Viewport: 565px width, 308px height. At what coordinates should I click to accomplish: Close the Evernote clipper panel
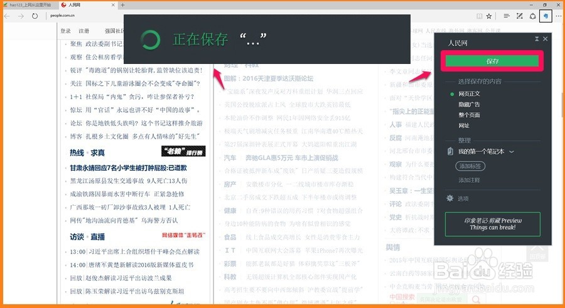click(545, 39)
